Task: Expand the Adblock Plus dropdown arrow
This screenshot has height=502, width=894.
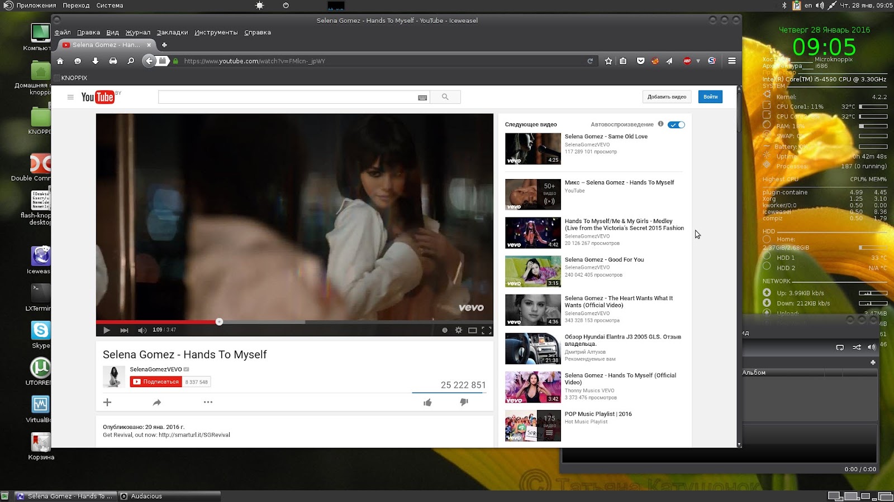Action: click(698, 61)
